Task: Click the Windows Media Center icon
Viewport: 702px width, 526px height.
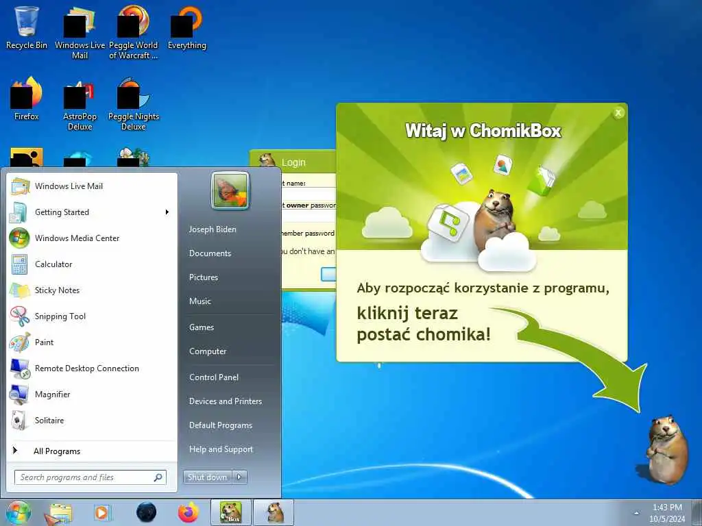Action: click(x=19, y=238)
